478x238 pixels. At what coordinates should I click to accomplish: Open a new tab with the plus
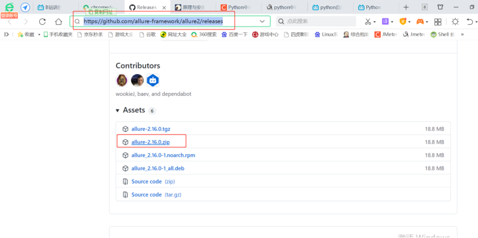tap(406, 7)
